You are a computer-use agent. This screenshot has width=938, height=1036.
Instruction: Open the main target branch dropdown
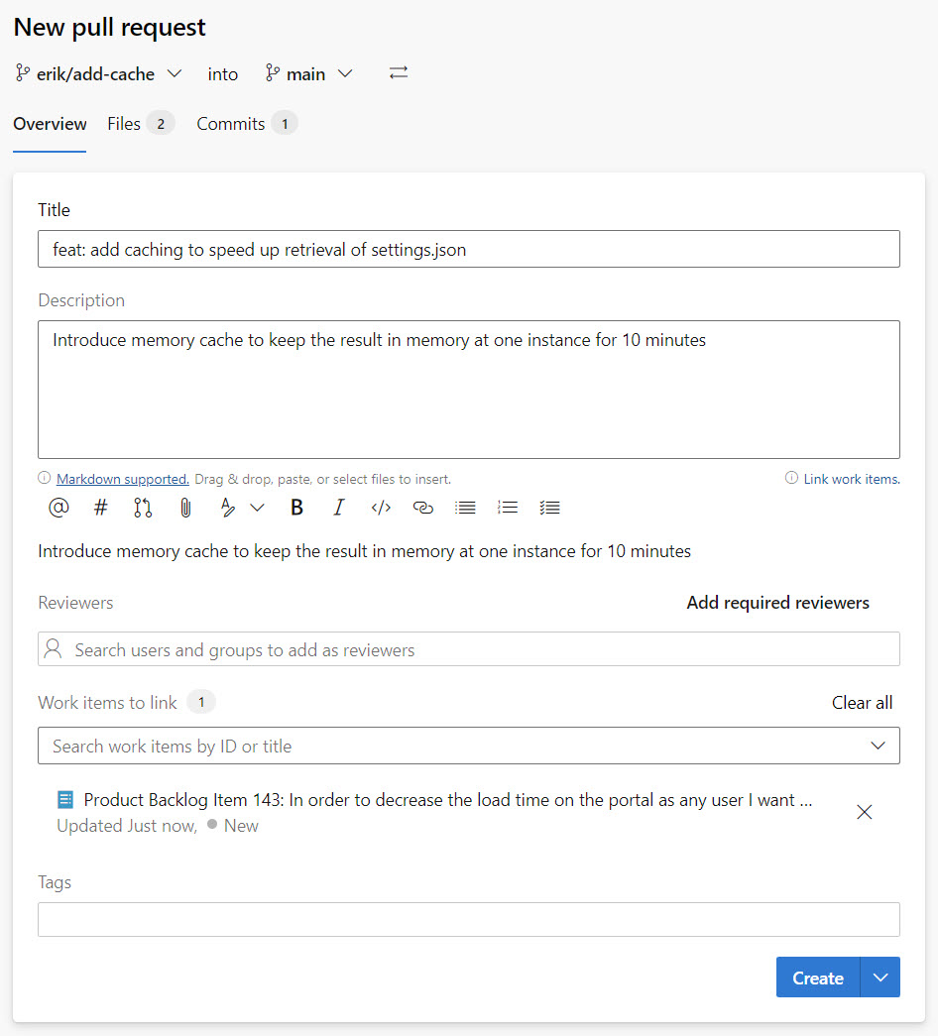click(308, 73)
